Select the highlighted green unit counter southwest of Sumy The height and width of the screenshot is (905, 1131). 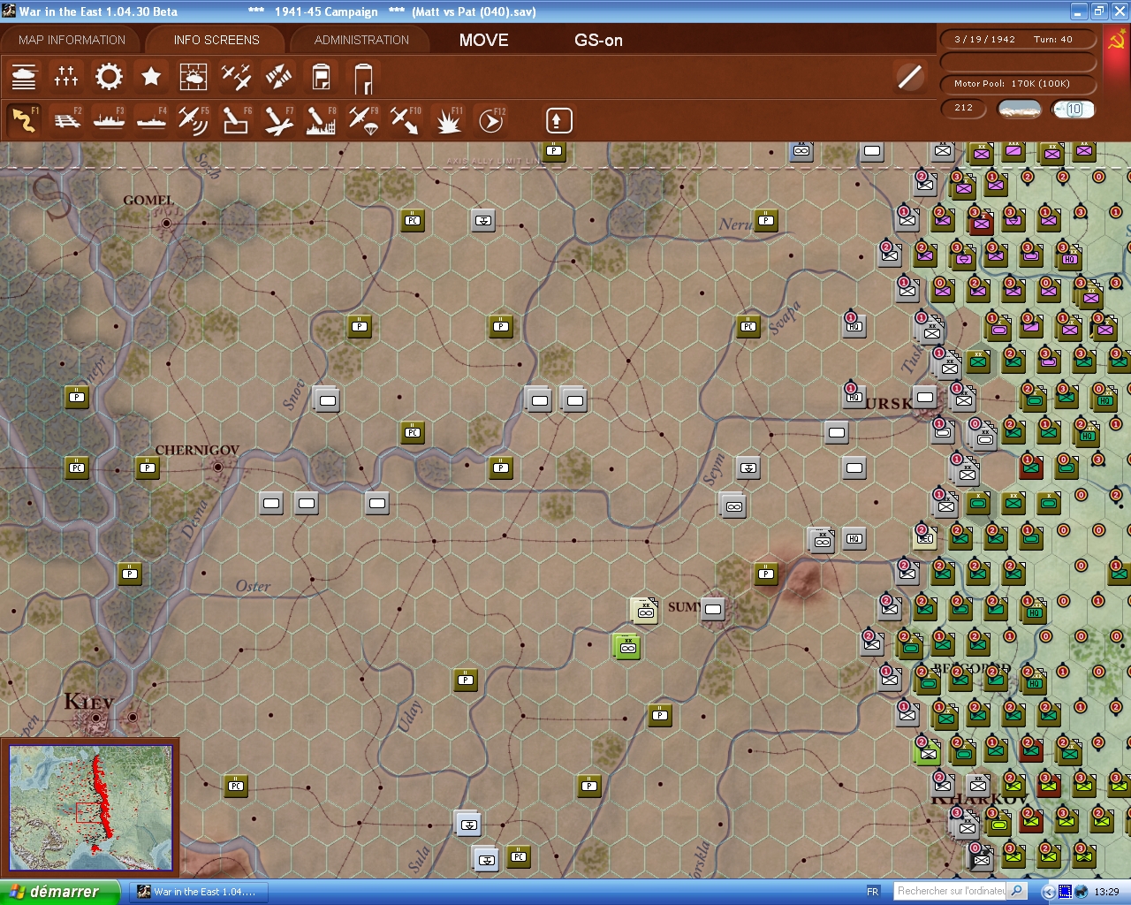tap(627, 646)
